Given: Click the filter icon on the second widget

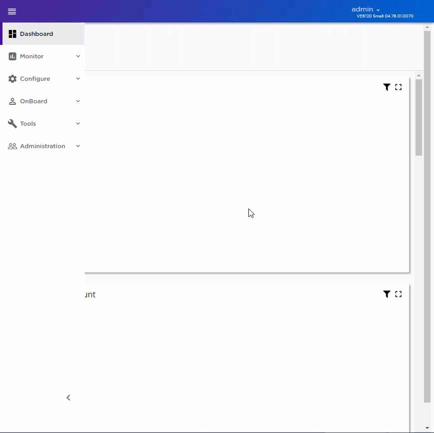Looking at the screenshot, I should pyautogui.click(x=387, y=294).
